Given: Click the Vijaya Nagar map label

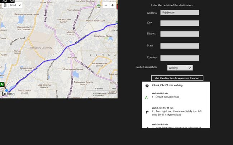Looking at the screenshot, I should 74,10.
